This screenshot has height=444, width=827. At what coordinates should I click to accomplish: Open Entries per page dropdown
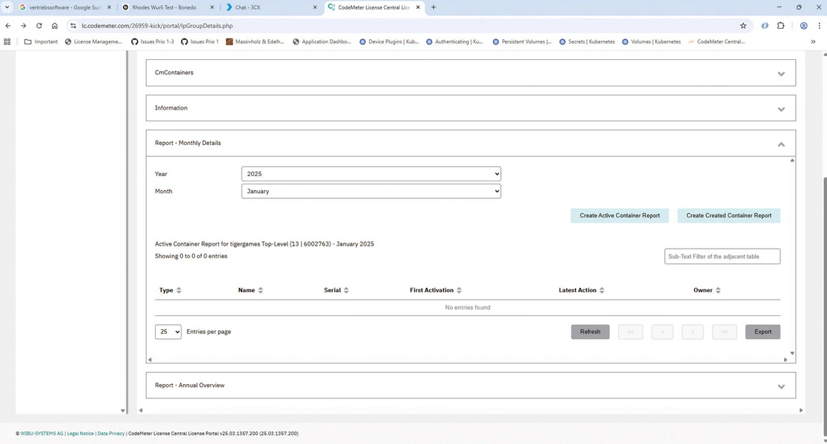168,332
